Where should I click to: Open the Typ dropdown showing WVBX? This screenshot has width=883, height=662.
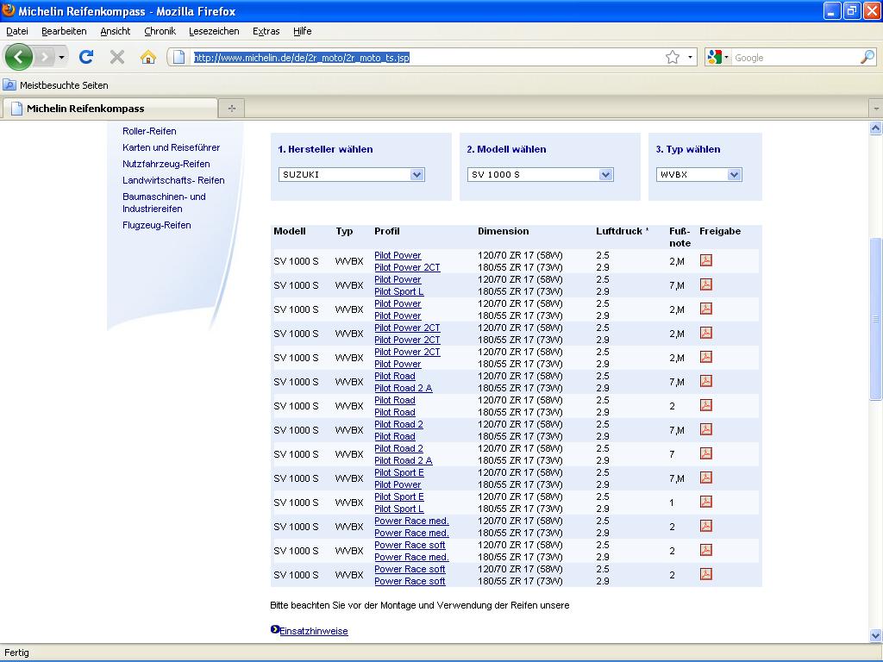734,174
